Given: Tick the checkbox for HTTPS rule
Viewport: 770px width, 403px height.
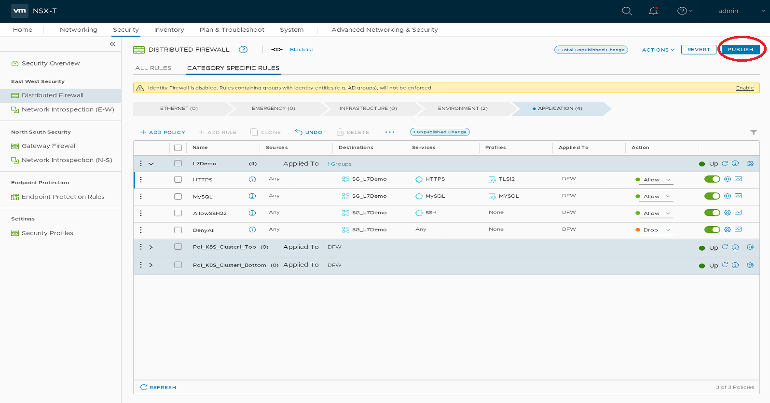Looking at the screenshot, I should [178, 180].
